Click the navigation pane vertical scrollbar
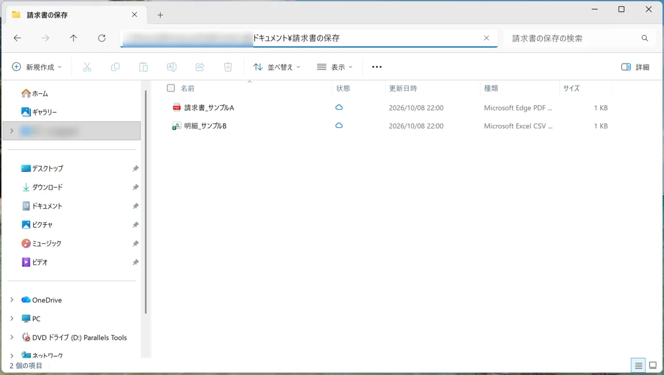The width and height of the screenshot is (664, 375). pos(146,202)
